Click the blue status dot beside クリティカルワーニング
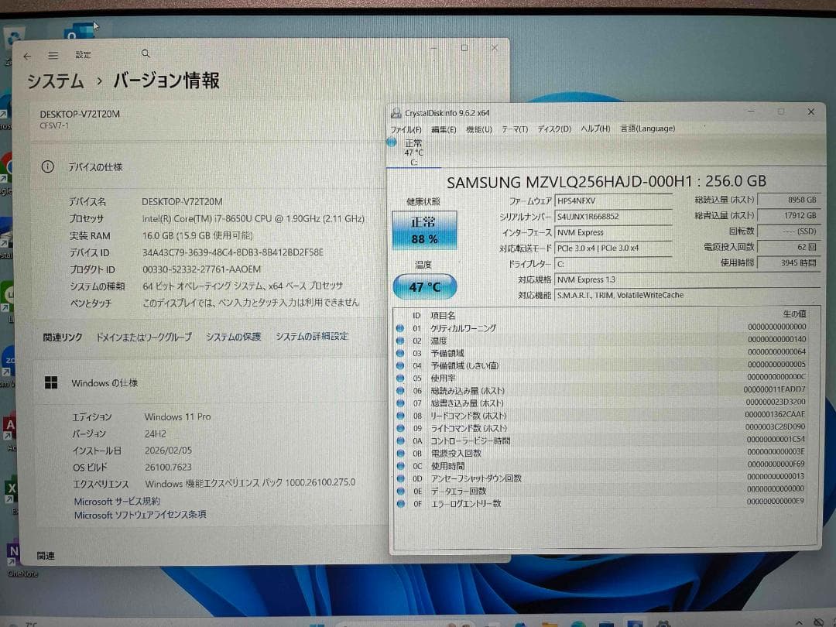Image resolution: width=836 pixels, height=627 pixels. 400,327
